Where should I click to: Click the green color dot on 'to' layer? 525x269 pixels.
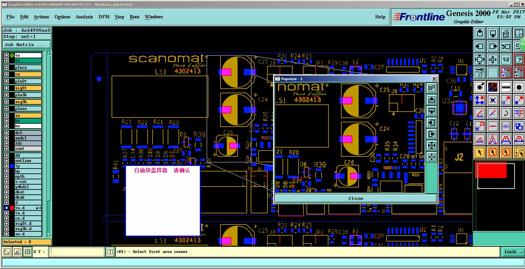point(12,55)
